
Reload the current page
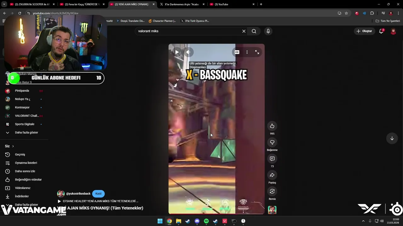pos(20,13)
